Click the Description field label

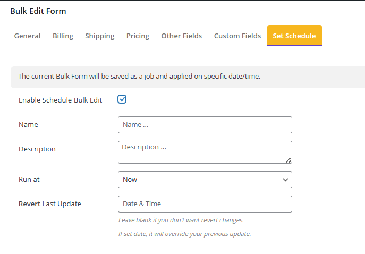(x=37, y=149)
